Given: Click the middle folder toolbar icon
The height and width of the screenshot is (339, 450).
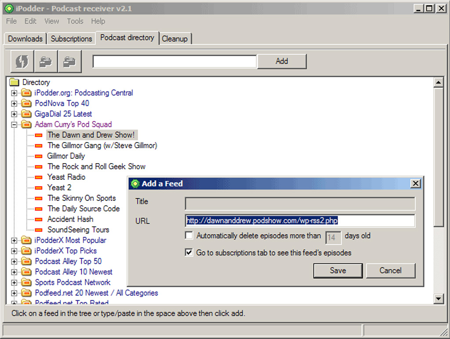Looking at the screenshot, I should point(46,61).
